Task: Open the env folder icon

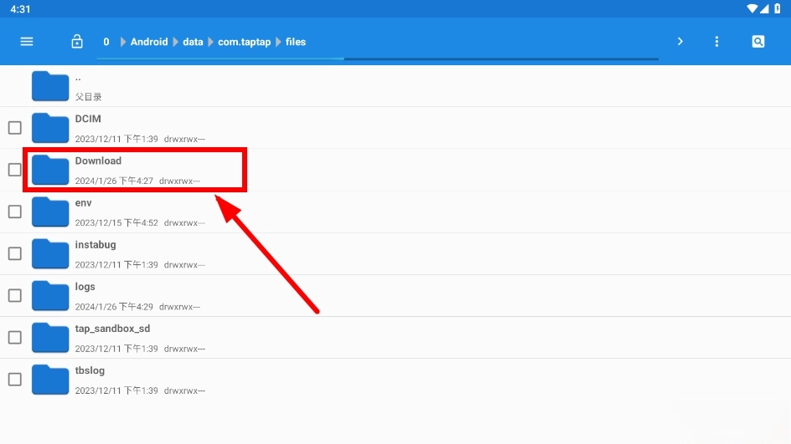Action: tap(50, 212)
